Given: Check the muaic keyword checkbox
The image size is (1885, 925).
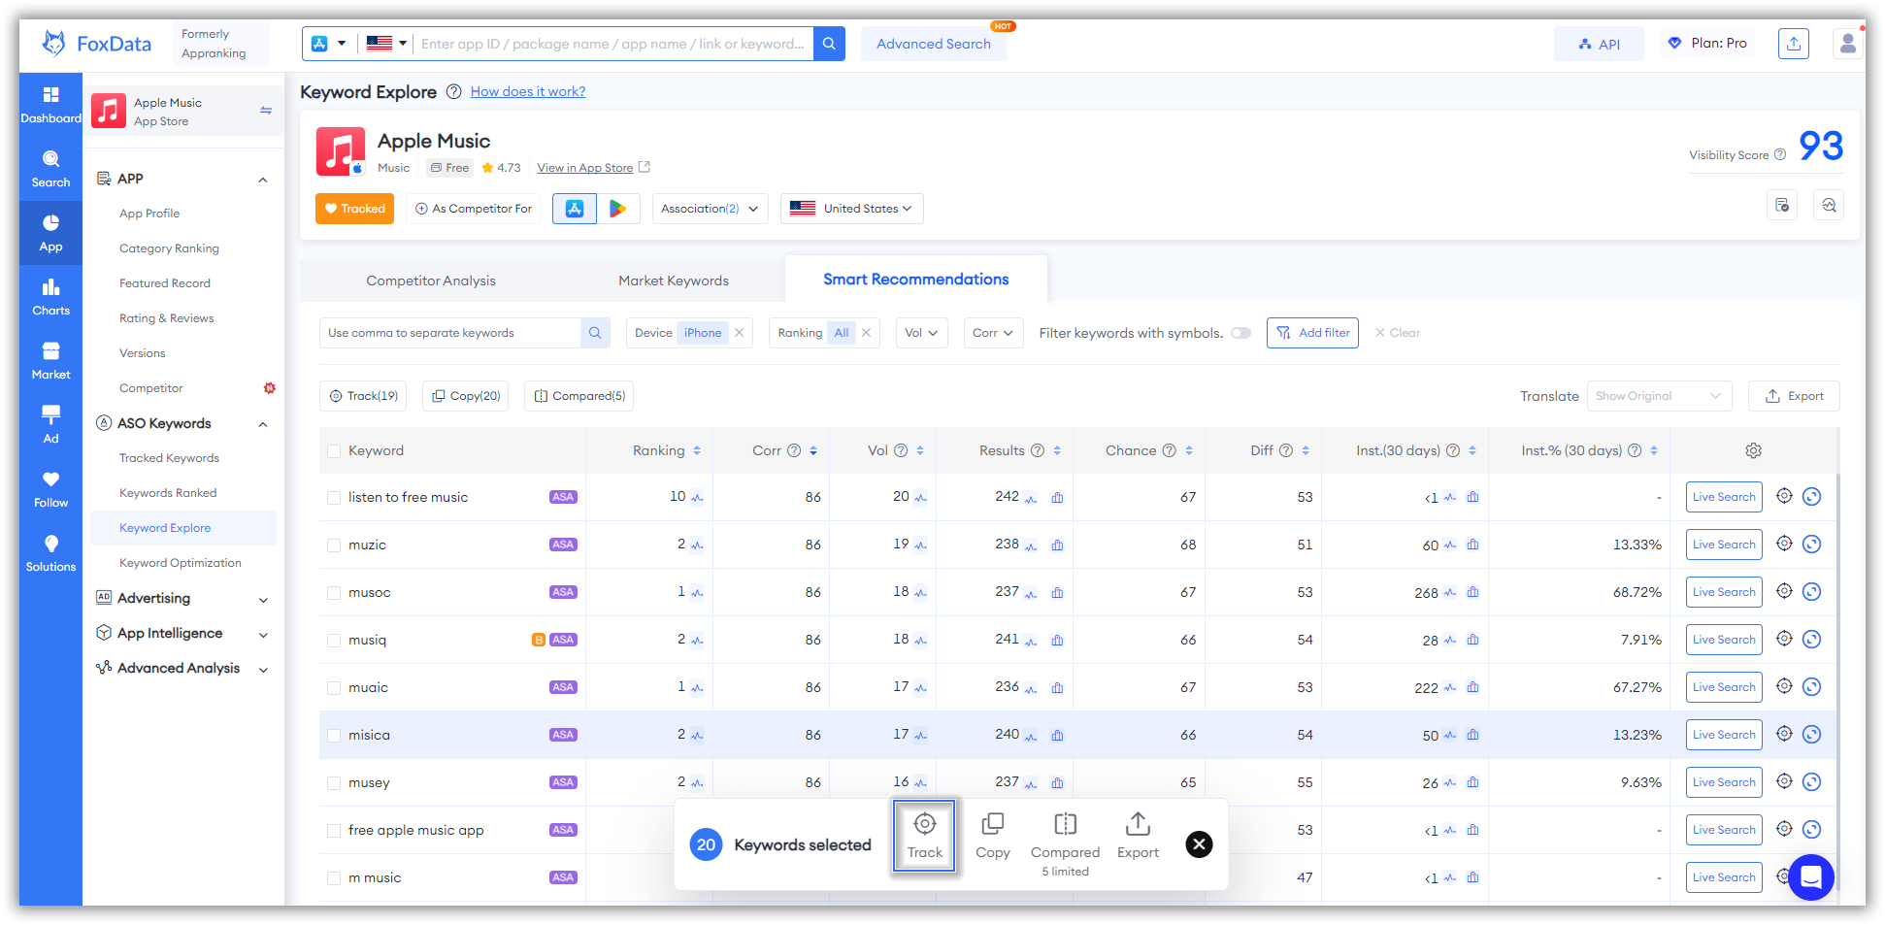Looking at the screenshot, I should pyautogui.click(x=334, y=688).
